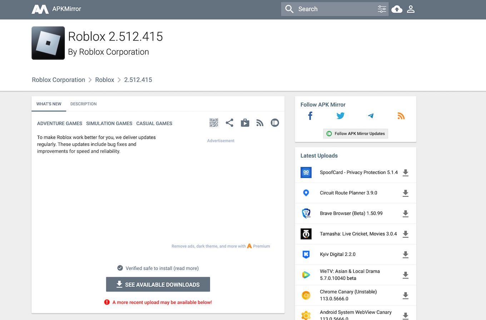Click SEE AVAILABLE DOWNLOADS button
The width and height of the screenshot is (486, 320).
tap(158, 284)
